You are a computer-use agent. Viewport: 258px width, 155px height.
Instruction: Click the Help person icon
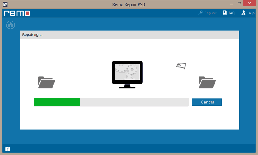[x=244, y=13]
